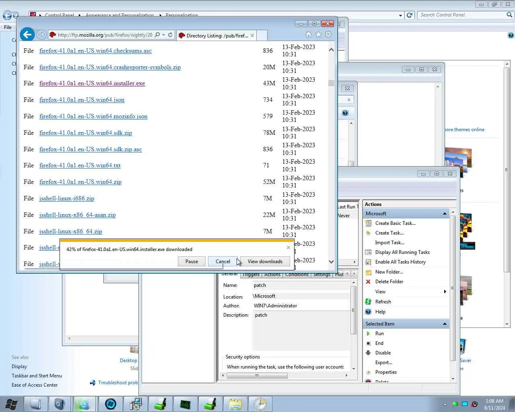Open Internet Explorer from taskbar
Image resolution: width=515 pixels, height=412 pixels.
pyautogui.click(x=84, y=404)
